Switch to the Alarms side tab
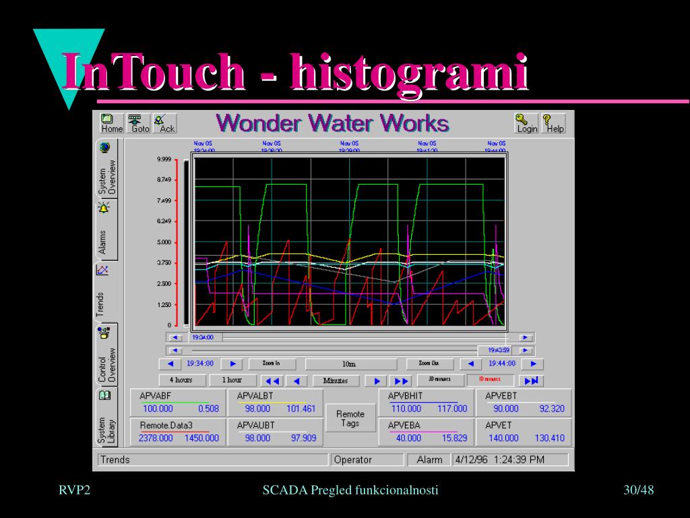 pos(106,230)
